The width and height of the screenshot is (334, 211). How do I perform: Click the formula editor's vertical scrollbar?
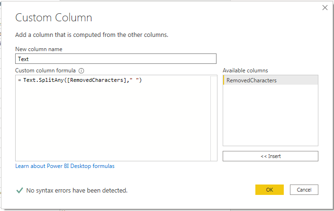pyautogui.click(x=214, y=118)
